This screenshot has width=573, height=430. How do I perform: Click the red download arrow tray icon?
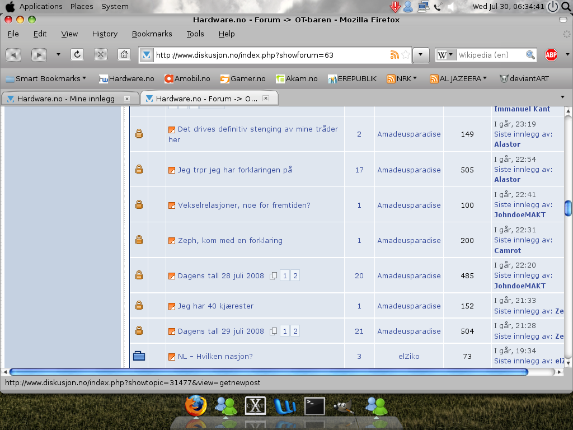point(395,7)
